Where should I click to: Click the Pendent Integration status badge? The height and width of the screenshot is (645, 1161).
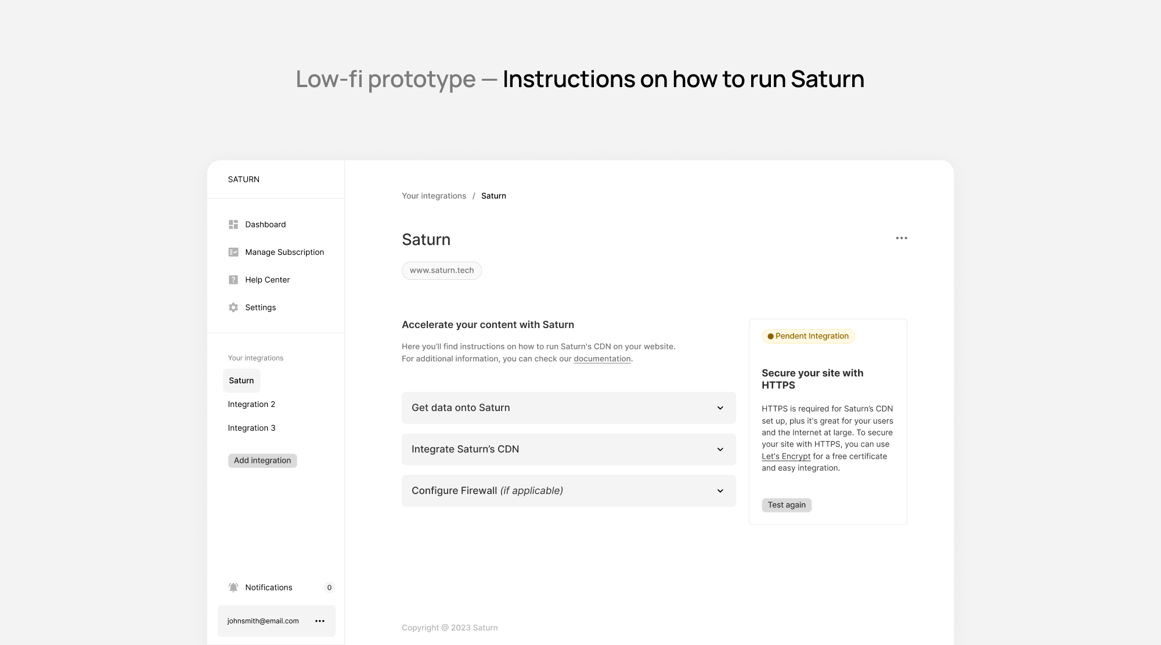coord(808,336)
